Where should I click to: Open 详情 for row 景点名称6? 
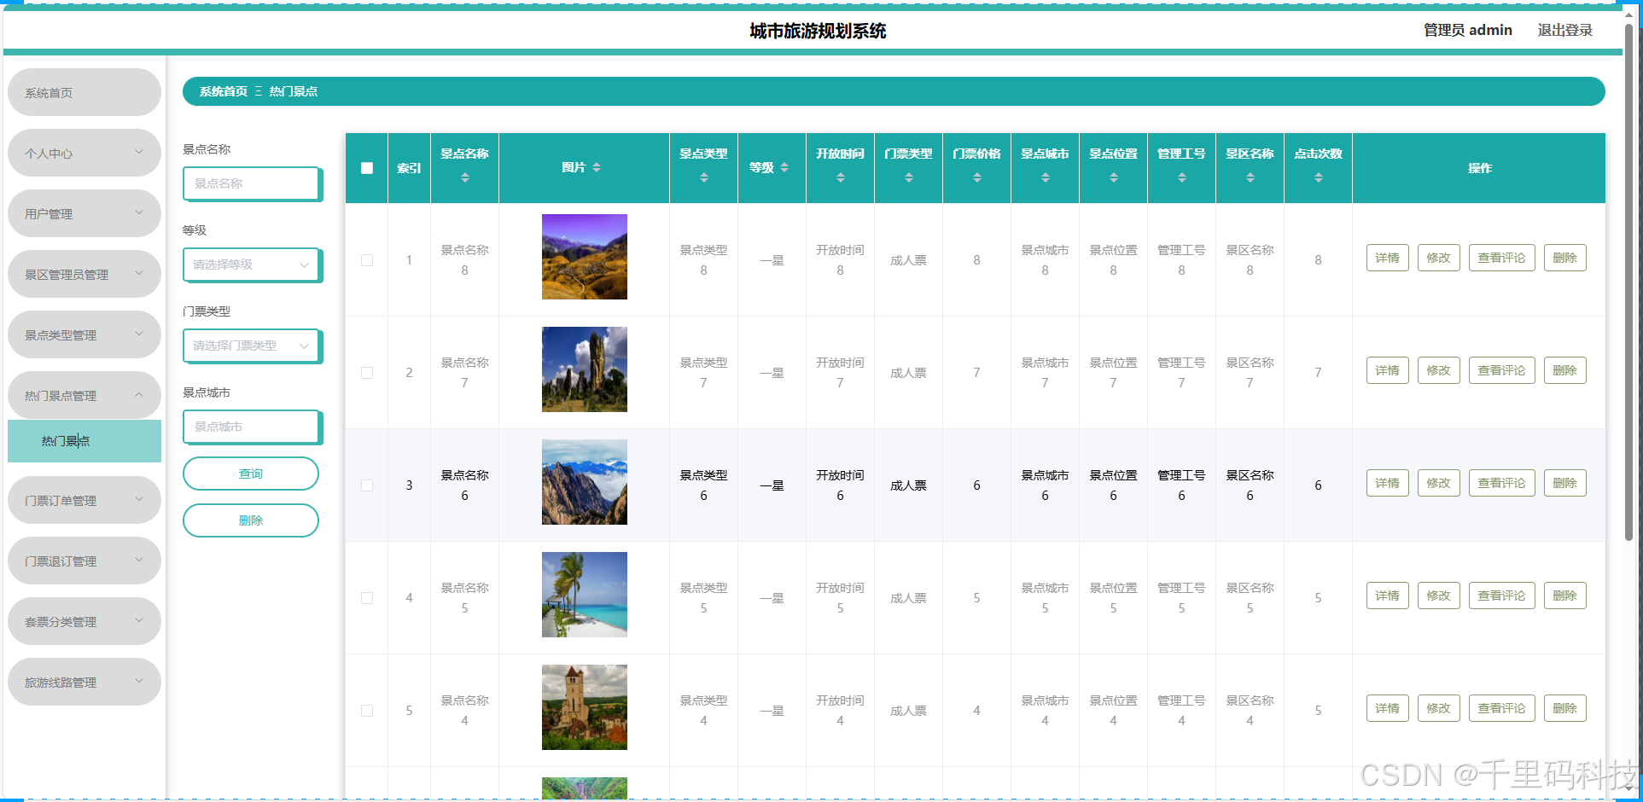click(x=1388, y=483)
